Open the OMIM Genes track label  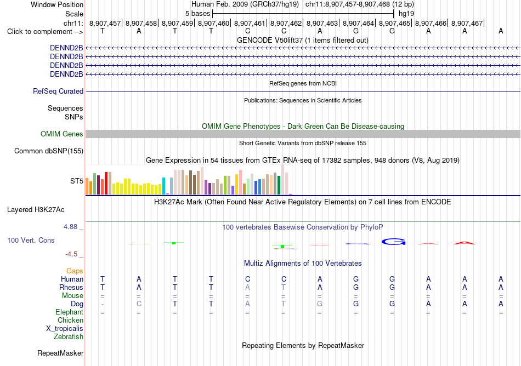pyautogui.click(x=62, y=134)
